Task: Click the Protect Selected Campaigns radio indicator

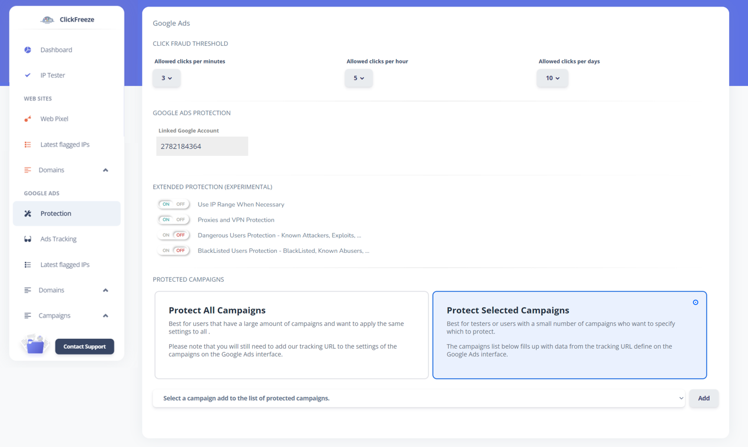Action: pyautogui.click(x=696, y=302)
